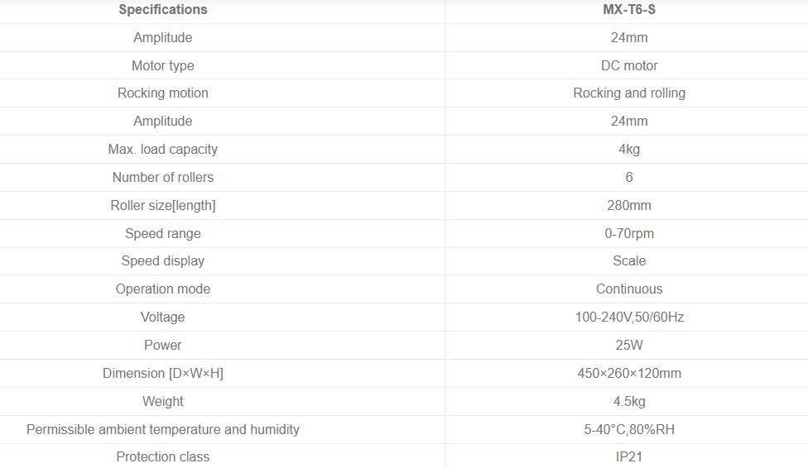Screen dimensions: 808x468
Task: Click the 4kg load capacity value
Action: tap(629, 150)
